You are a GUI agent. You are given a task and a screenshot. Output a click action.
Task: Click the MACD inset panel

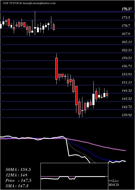point(74,176)
